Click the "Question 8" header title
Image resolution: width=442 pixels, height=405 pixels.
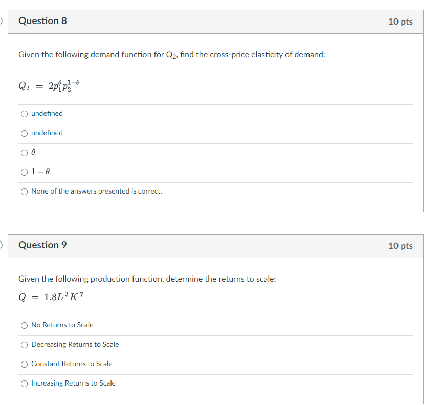(x=43, y=21)
